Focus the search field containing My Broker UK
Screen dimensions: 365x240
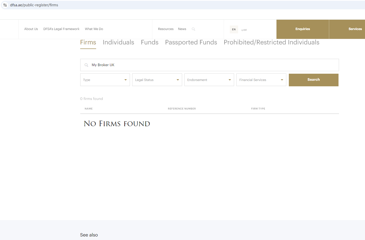pyautogui.click(x=210, y=65)
